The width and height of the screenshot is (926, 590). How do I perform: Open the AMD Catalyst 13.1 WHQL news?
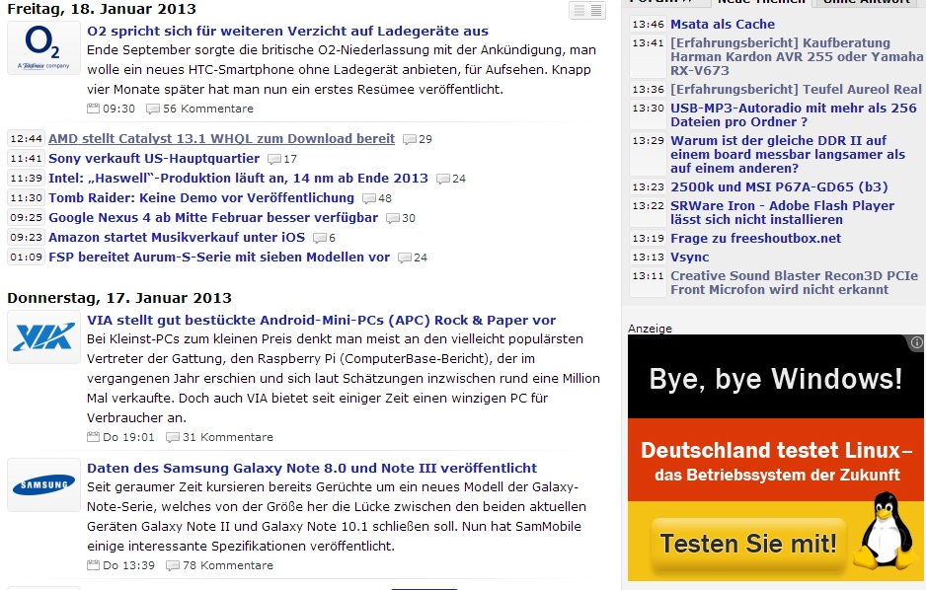221,139
